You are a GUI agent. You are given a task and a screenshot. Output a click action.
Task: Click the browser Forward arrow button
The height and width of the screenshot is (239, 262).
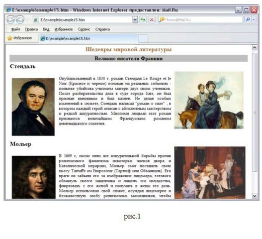coord(20,20)
